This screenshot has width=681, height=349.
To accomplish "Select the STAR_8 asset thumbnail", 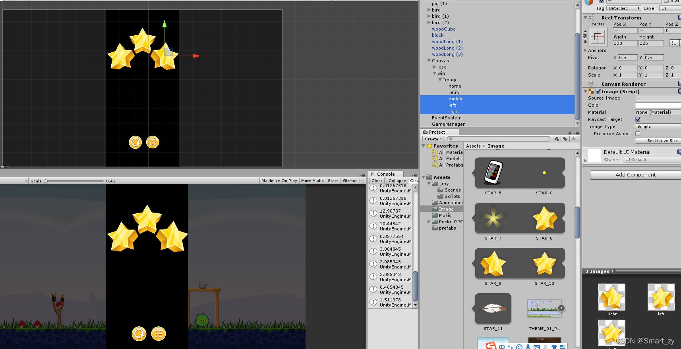I will pos(544,218).
